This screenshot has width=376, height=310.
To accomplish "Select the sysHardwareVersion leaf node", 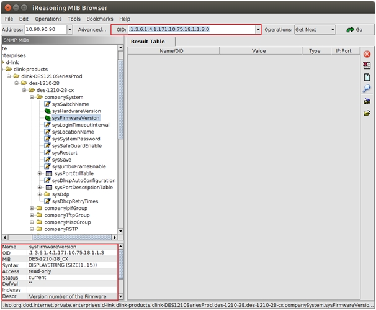I will [76, 111].
